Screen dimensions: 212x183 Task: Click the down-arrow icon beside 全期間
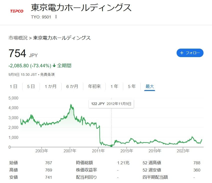tap(54, 66)
